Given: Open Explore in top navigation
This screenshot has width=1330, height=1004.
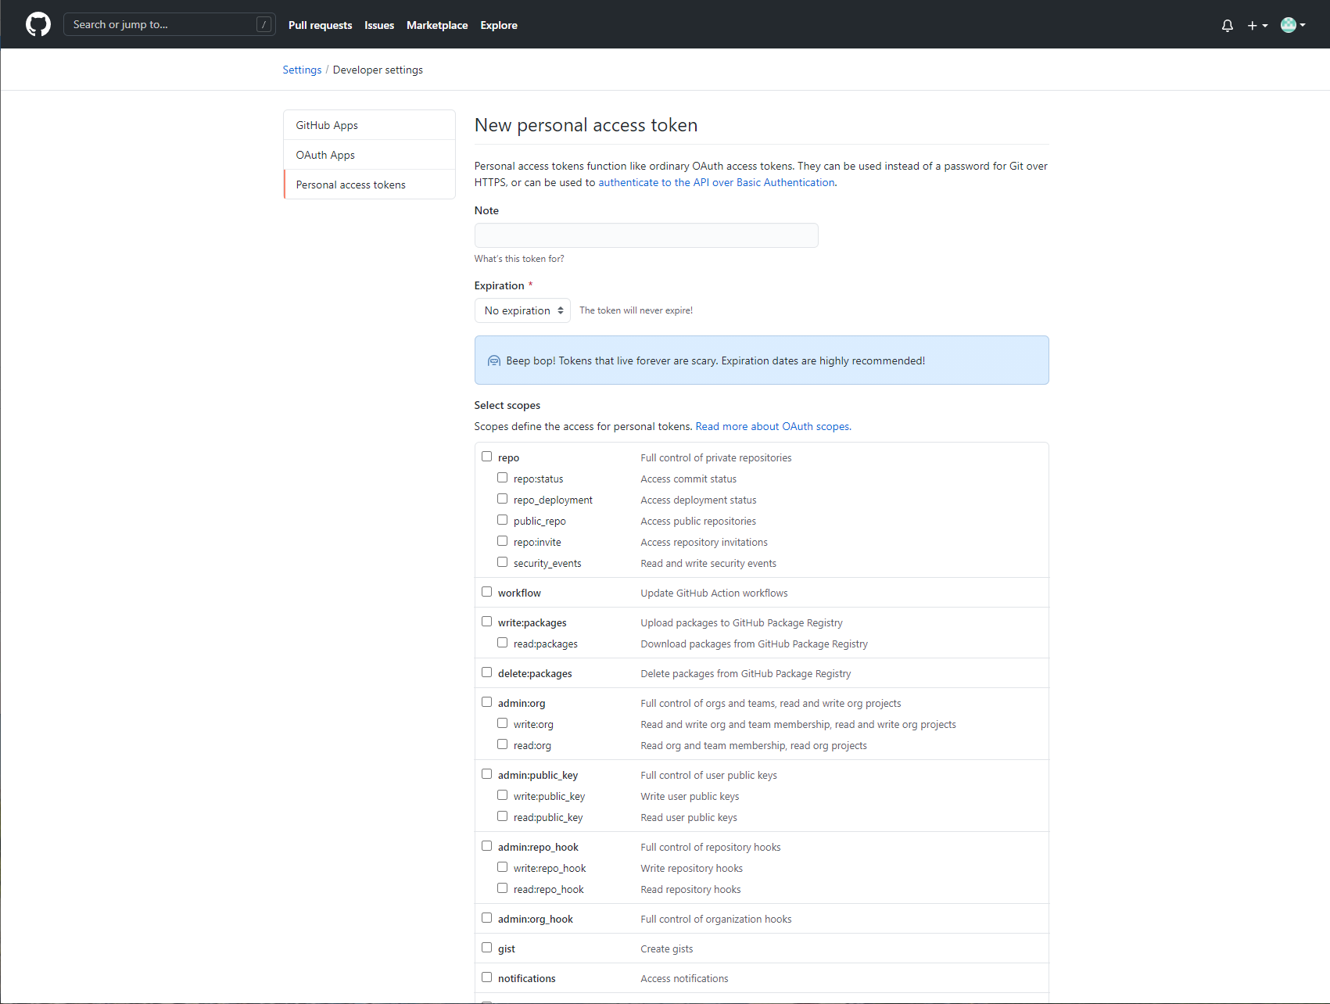Looking at the screenshot, I should pyautogui.click(x=499, y=25).
